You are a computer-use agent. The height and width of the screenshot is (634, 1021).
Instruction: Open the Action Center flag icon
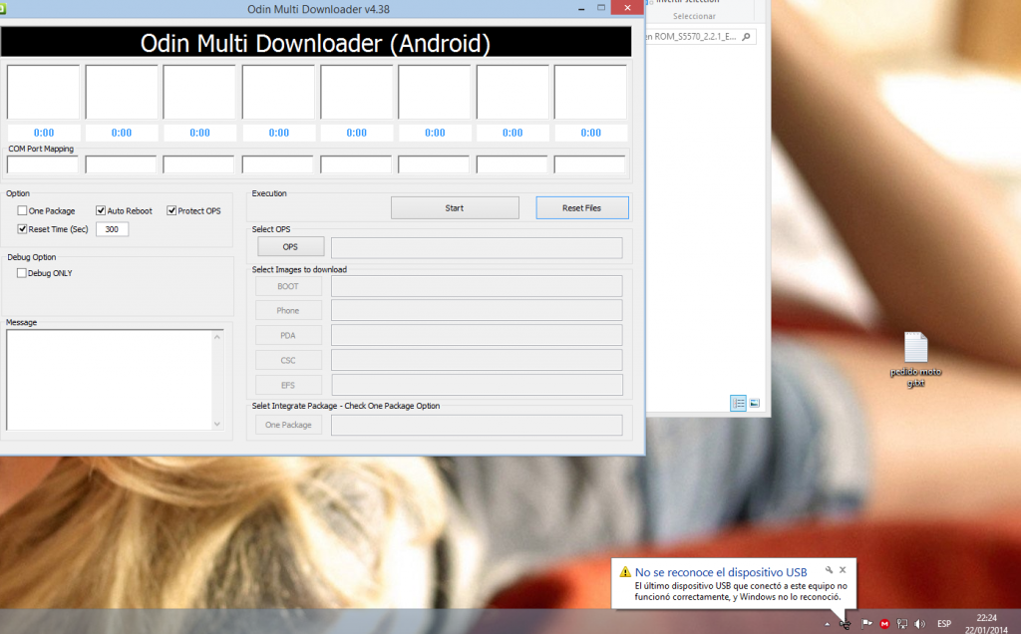866,624
